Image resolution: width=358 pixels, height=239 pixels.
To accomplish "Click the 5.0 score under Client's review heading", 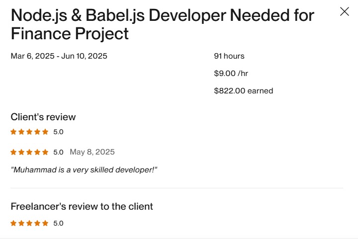I will click(58, 132).
